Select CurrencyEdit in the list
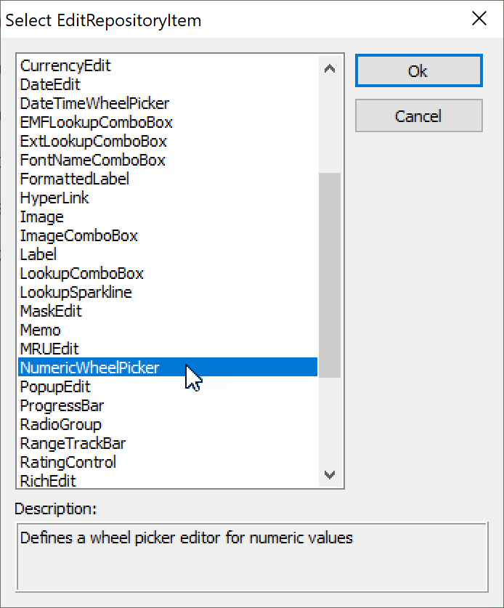This screenshot has width=504, height=608. [65, 65]
